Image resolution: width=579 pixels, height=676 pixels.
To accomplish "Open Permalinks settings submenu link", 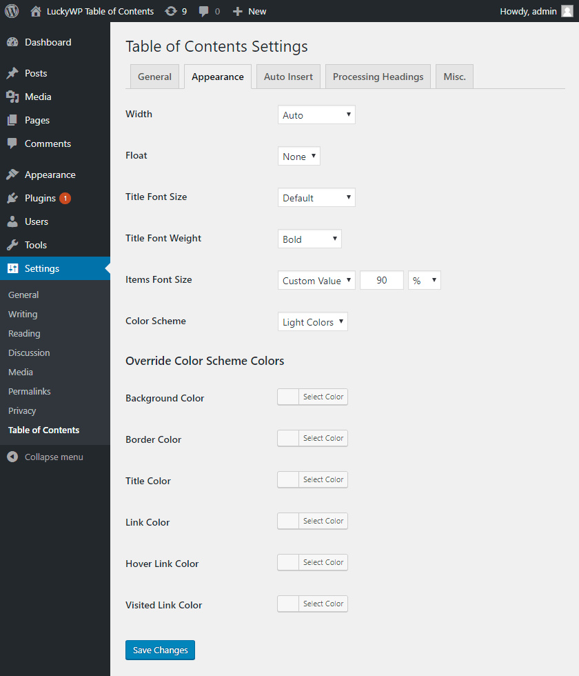I will coord(29,391).
